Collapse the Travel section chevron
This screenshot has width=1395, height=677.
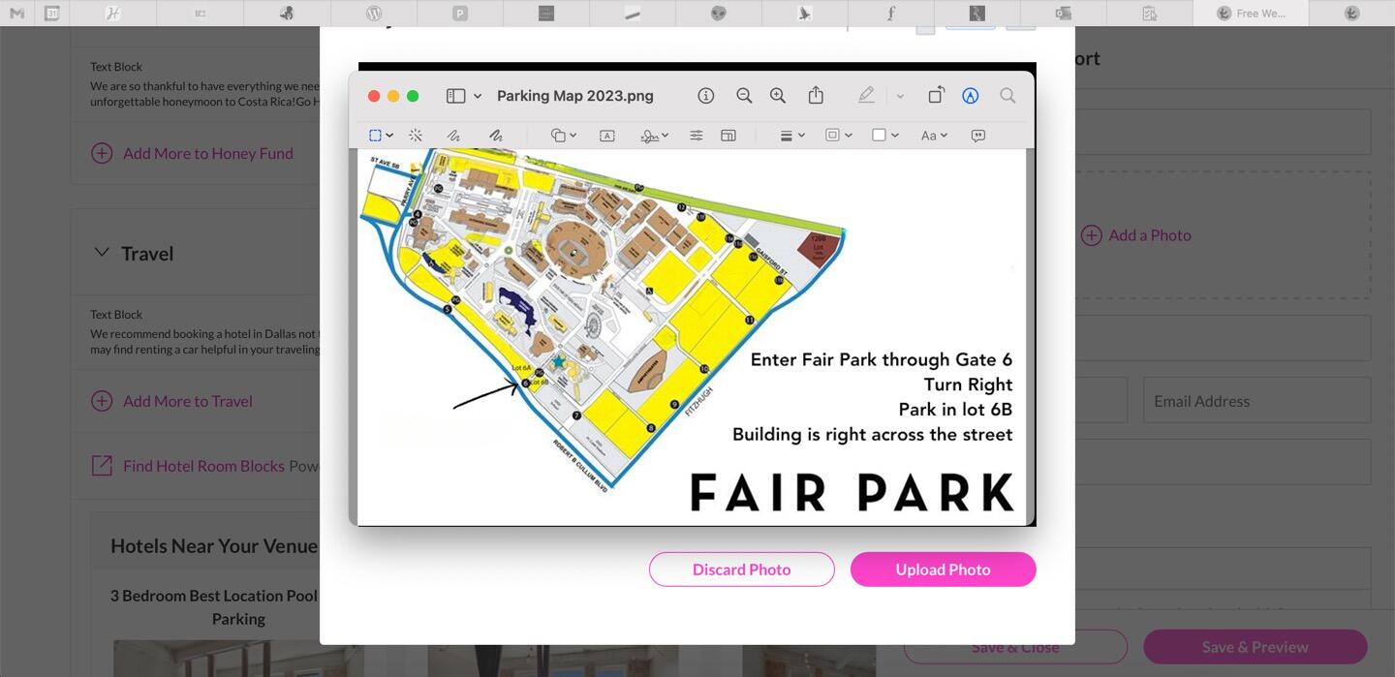click(101, 253)
